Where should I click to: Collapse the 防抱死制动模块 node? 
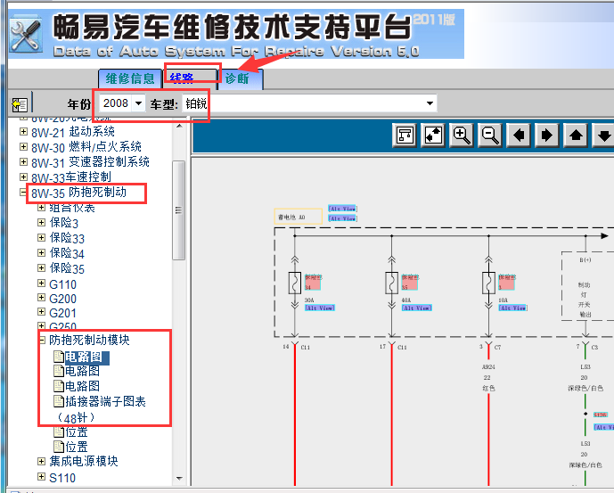tap(42, 340)
